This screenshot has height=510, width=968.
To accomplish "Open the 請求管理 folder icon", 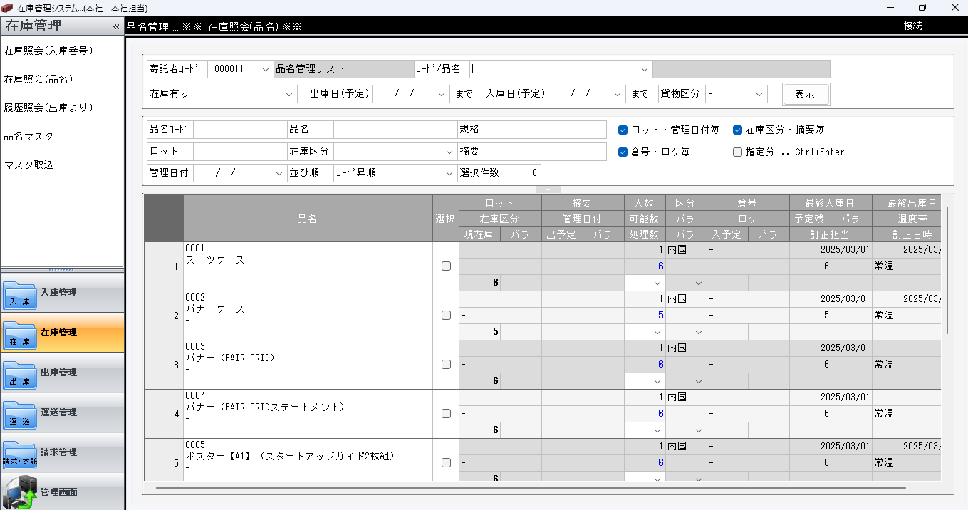I will click(19, 454).
